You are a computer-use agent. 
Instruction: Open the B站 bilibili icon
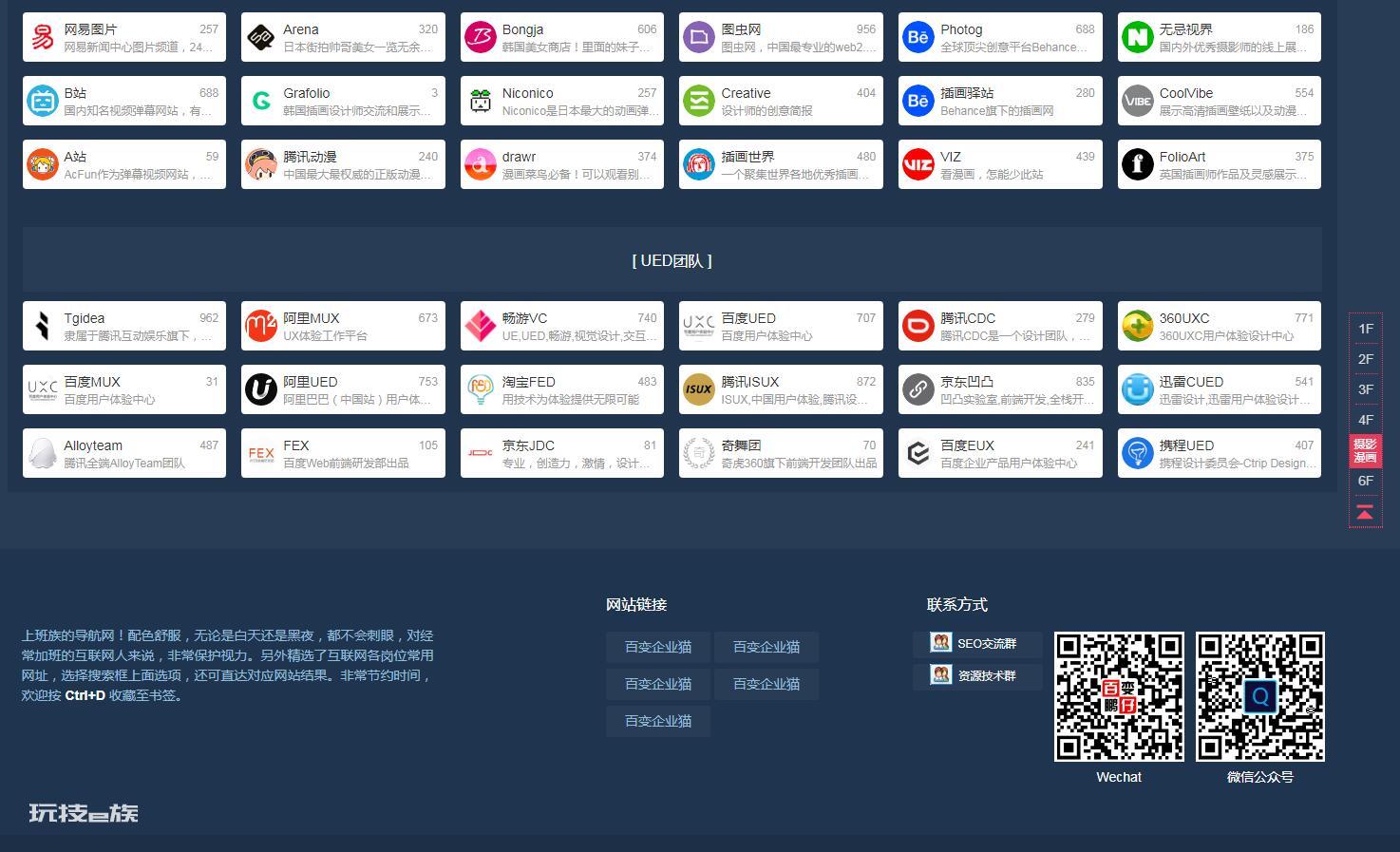43,101
